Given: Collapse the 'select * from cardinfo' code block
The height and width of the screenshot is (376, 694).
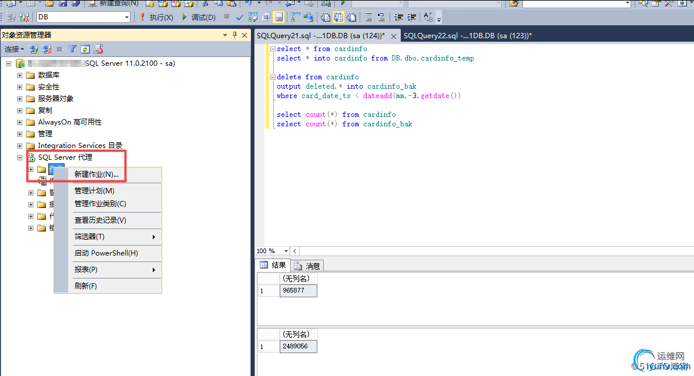Looking at the screenshot, I should pos(273,49).
